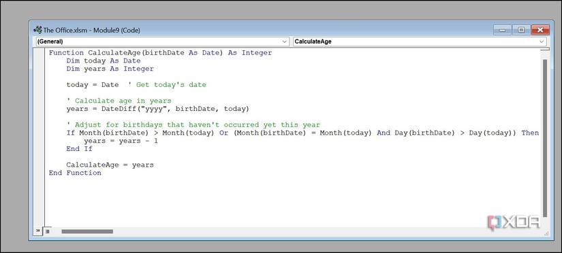The width and height of the screenshot is (562, 253).
Task: Click the horizontal scrollbar thumb
Action: point(87,231)
